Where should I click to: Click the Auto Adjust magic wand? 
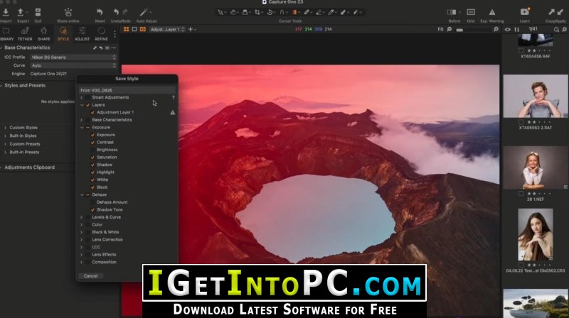(x=144, y=12)
